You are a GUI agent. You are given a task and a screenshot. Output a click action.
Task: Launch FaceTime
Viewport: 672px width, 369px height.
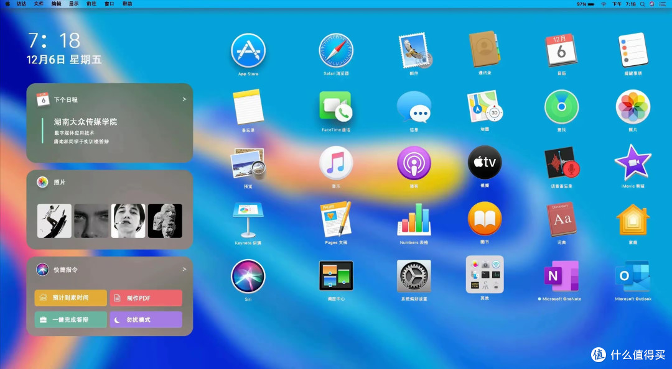coord(336,107)
